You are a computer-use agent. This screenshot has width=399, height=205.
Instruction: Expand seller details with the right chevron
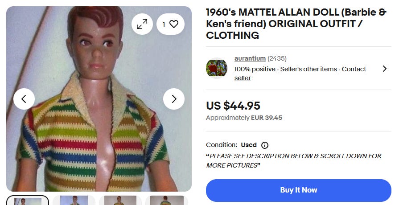coord(385,69)
